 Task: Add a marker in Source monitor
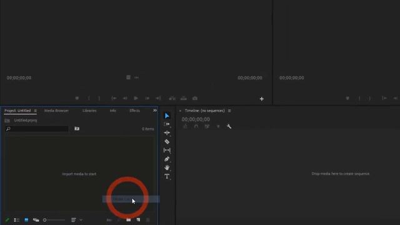pos(77,98)
